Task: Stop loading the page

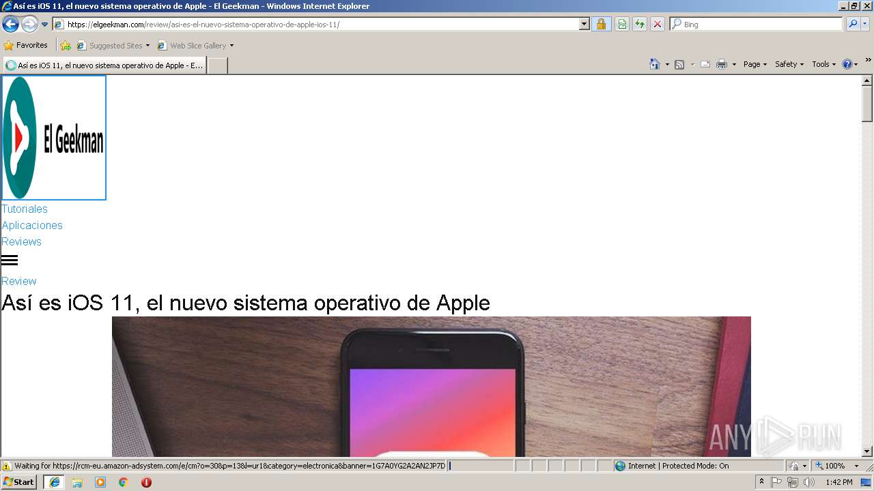Action: [658, 25]
